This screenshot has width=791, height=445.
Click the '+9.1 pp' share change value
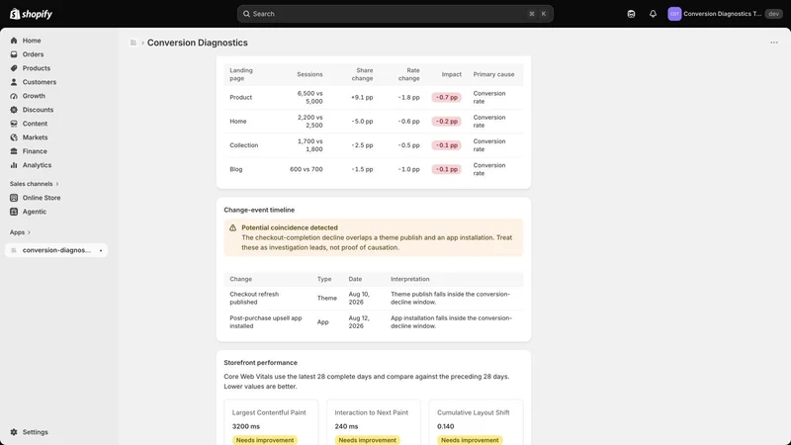(362, 97)
